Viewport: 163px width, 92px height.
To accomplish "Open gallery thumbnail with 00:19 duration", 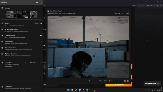I will [x=18, y=15].
